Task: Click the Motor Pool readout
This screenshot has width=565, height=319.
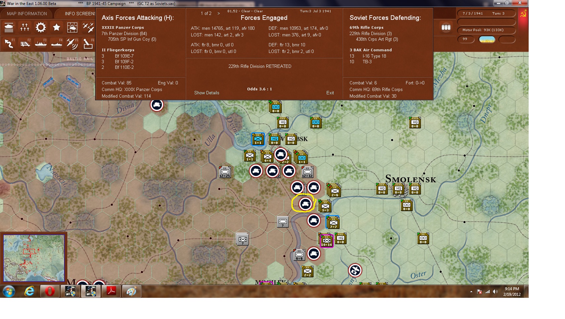Action: [486, 30]
